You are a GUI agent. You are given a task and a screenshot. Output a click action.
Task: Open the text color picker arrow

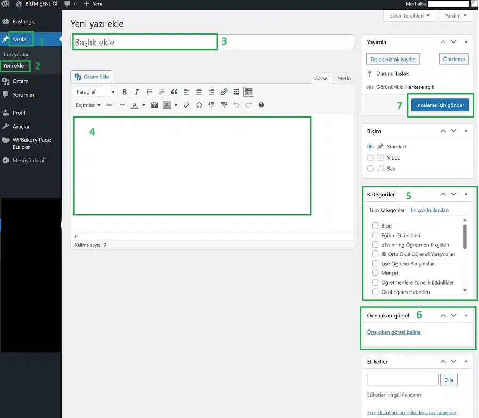pyautogui.click(x=144, y=105)
